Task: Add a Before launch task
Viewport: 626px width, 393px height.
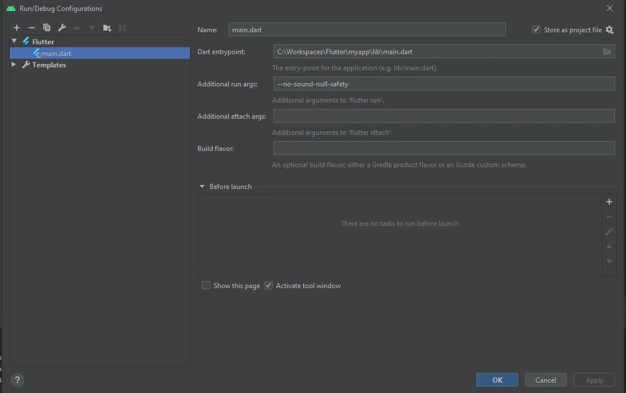Action: 609,202
